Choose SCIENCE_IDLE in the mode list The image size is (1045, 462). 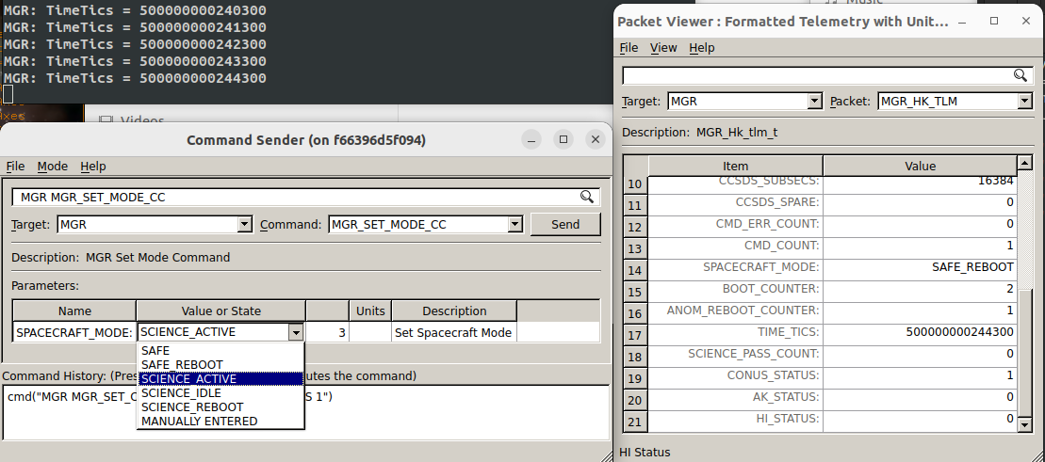tap(220, 392)
